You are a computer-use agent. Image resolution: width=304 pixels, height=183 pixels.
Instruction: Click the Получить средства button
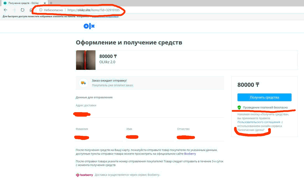(264, 97)
